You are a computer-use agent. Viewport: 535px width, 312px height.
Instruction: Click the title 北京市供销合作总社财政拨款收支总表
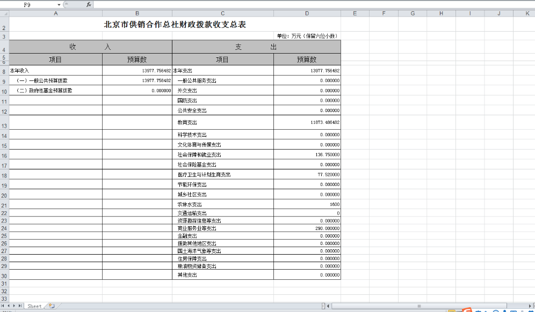[175, 25]
